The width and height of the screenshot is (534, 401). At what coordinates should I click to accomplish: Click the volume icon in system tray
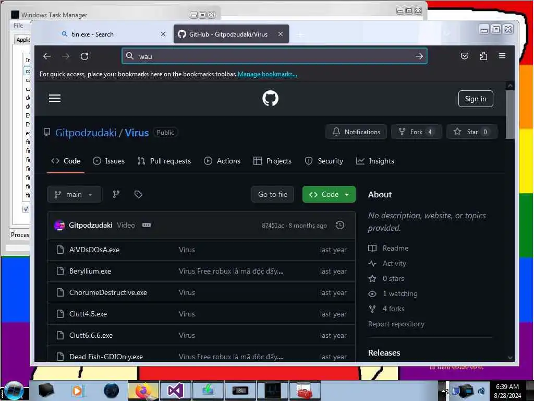pyautogui.click(x=481, y=391)
